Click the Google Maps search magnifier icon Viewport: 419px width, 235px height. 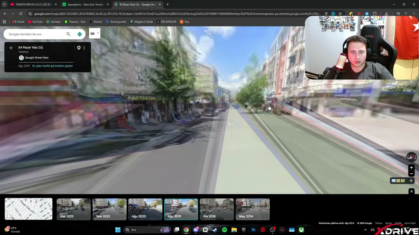tap(68, 34)
